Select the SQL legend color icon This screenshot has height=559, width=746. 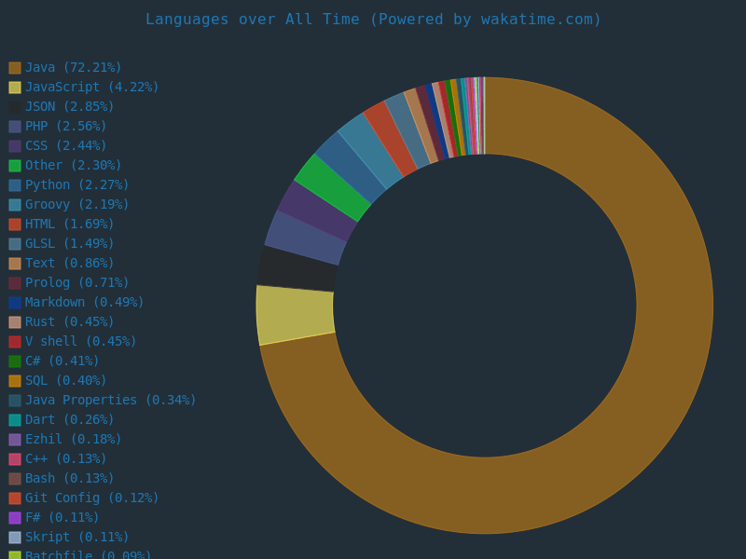click(x=13, y=380)
